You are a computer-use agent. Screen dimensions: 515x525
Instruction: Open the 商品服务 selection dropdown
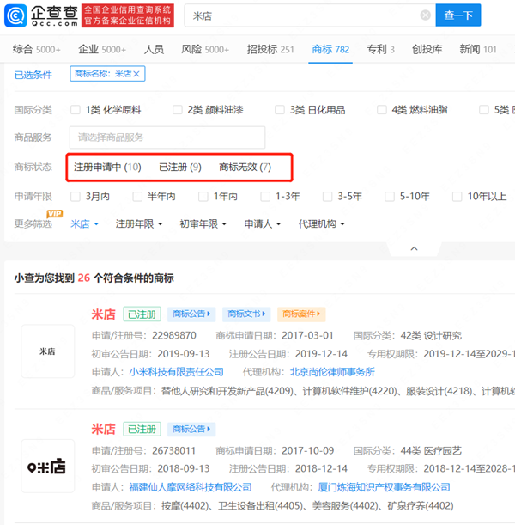(167, 137)
